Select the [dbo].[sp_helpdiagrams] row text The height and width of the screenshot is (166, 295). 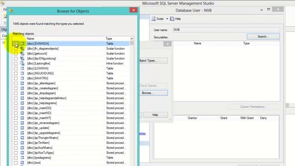42,103
